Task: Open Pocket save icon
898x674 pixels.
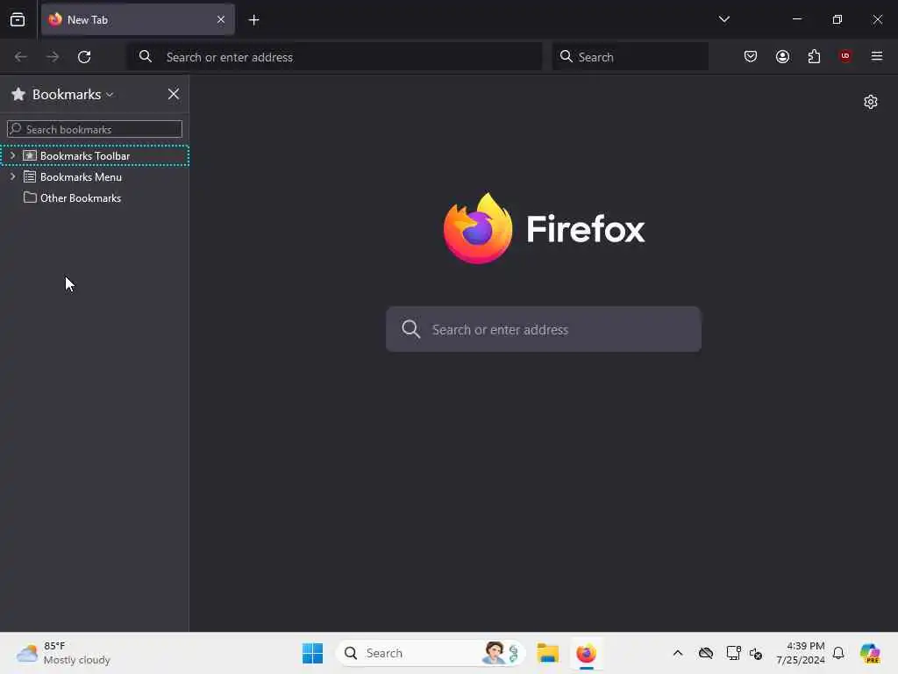Action: point(751,56)
